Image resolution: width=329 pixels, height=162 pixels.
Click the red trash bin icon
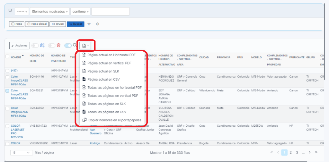click(x=58, y=46)
